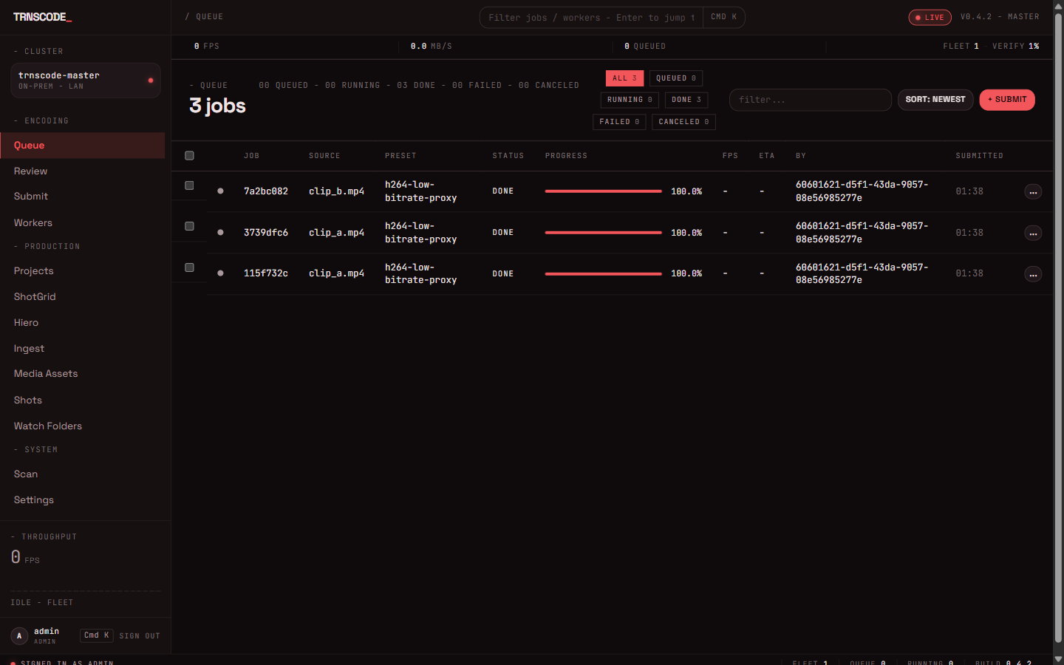Click job ID 7a2bc082
This screenshot has width=1064, height=665.
tap(266, 191)
